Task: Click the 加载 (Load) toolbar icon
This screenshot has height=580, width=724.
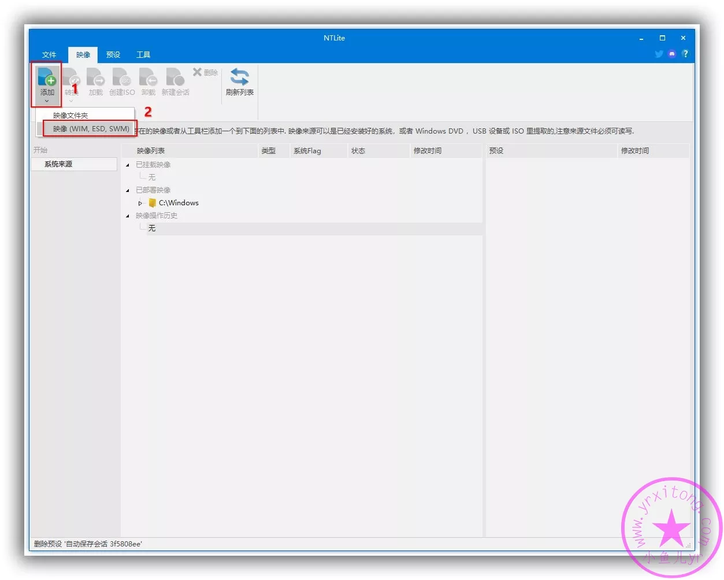Action: 95,76
